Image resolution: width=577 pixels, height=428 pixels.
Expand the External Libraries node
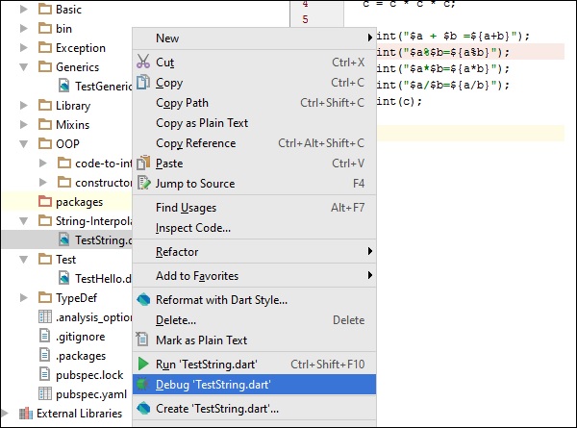[x=8, y=414]
